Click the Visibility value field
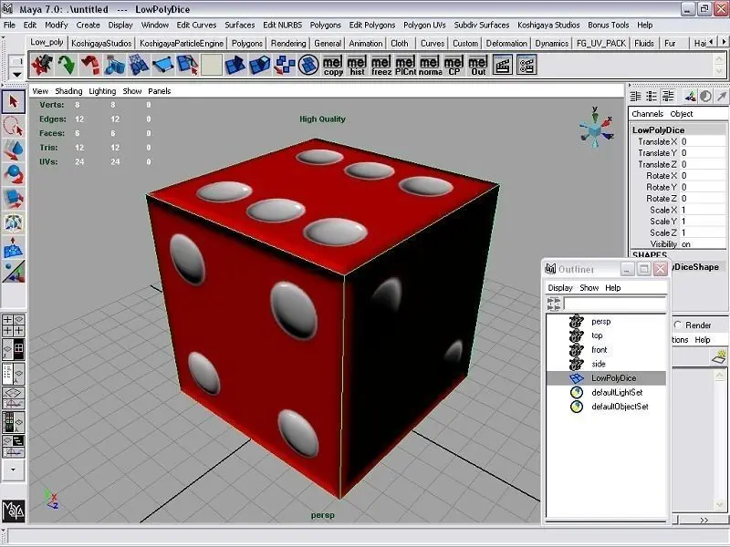The width and height of the screenshot is (730, 547). coord(703,244)
